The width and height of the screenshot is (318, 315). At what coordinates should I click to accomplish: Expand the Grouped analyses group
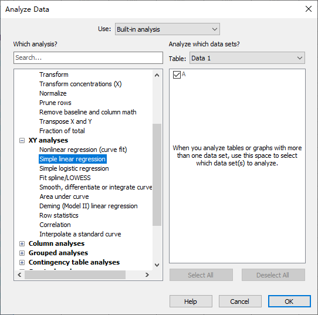tap(22, 253)
